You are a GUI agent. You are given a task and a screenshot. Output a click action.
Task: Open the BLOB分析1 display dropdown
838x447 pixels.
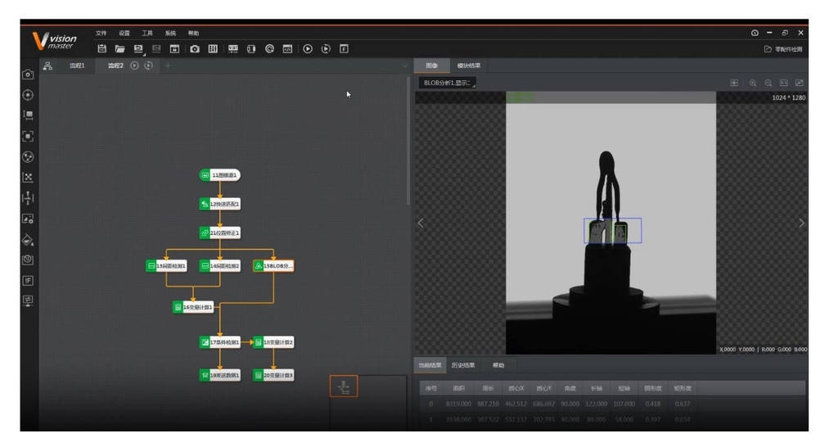[447, 83]
